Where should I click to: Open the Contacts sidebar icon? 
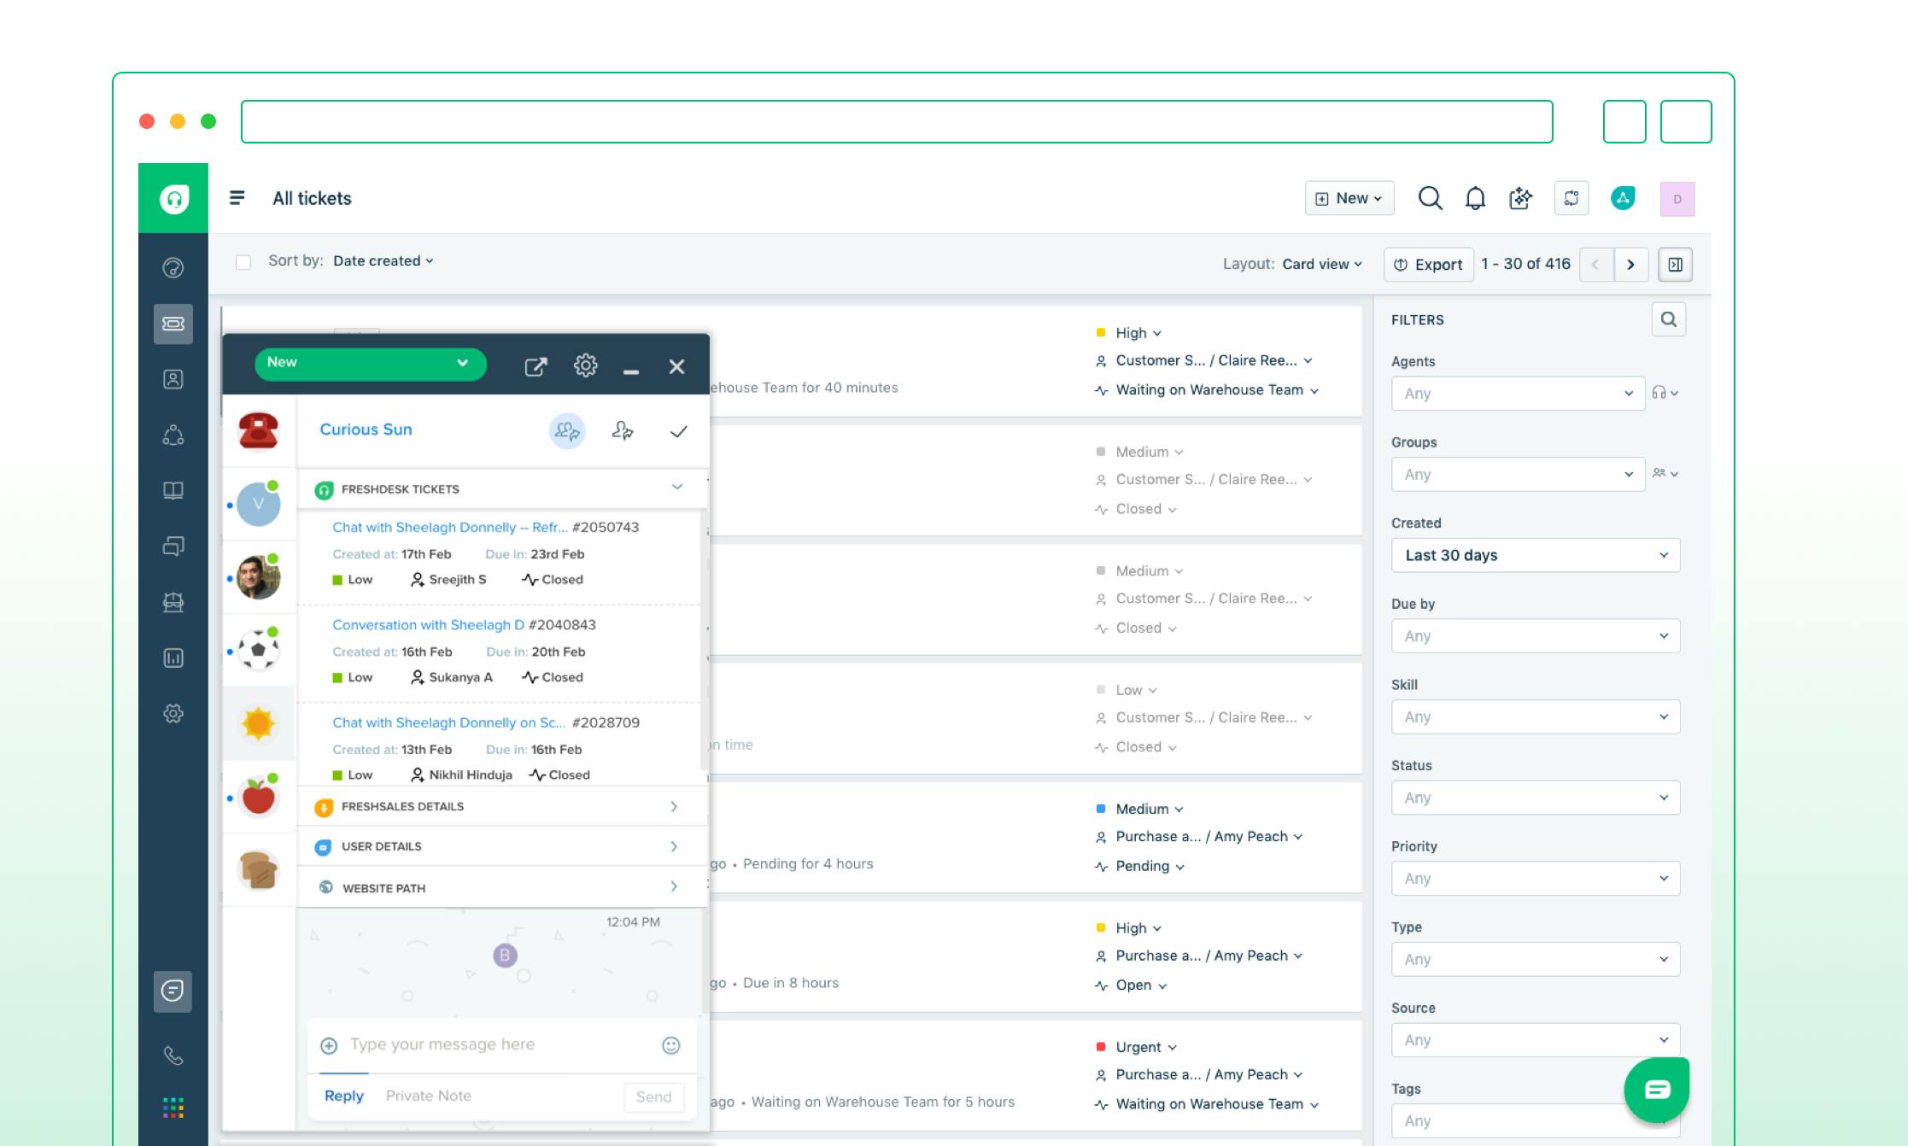(173, 379)
